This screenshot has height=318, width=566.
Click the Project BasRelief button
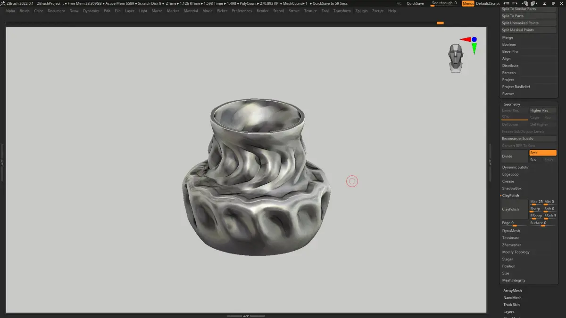[x=516, y=87]
